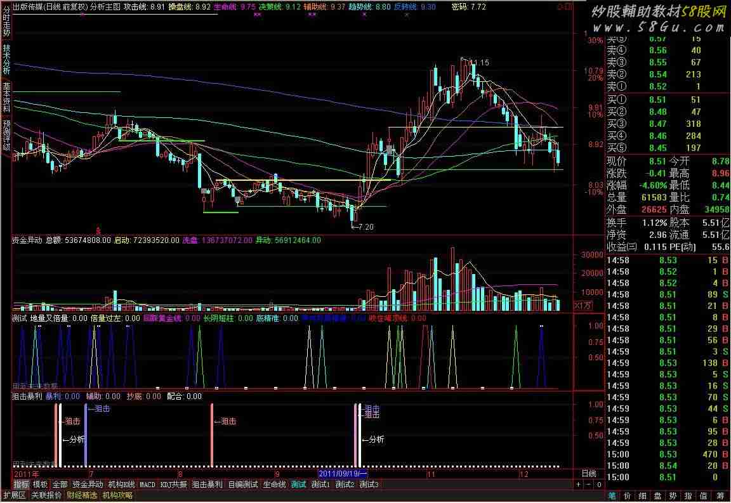This screenshot has height=503, width=731.
Task: Switch to the 自编测试 indicator tab
Action: tap(243, 485)
